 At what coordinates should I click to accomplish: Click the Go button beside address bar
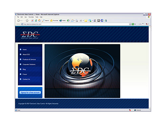coord(134,24)
